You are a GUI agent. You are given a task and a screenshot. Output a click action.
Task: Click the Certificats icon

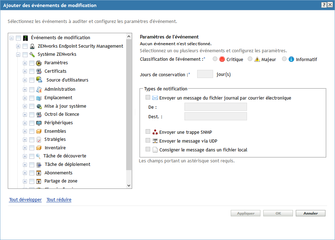(39, 71)
